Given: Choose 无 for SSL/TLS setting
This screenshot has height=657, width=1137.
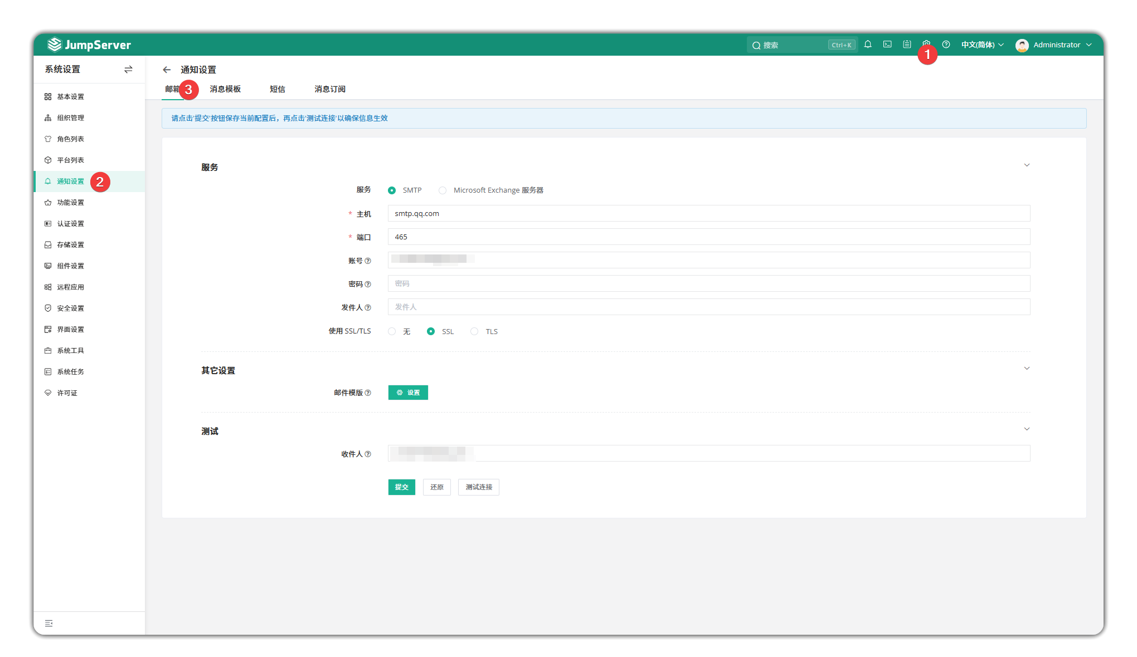Looking at the screenshot, I should coord(392,331).
